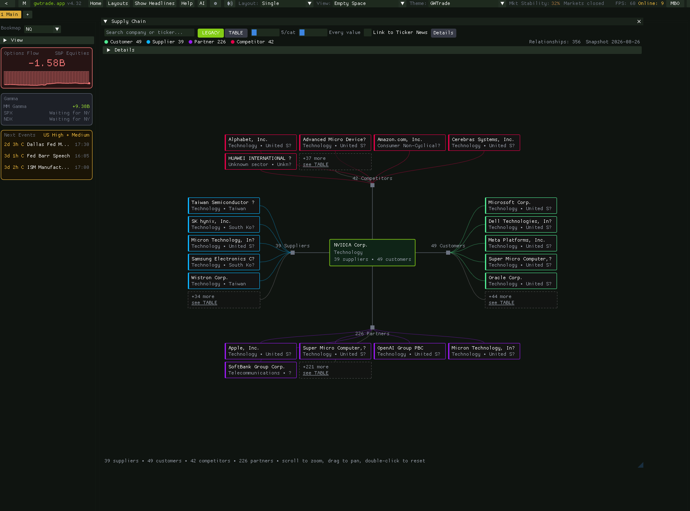The height and width of the screenshot is (511, 690).
Task: Click Show Headlines menu item
Action: coord(155,3)
